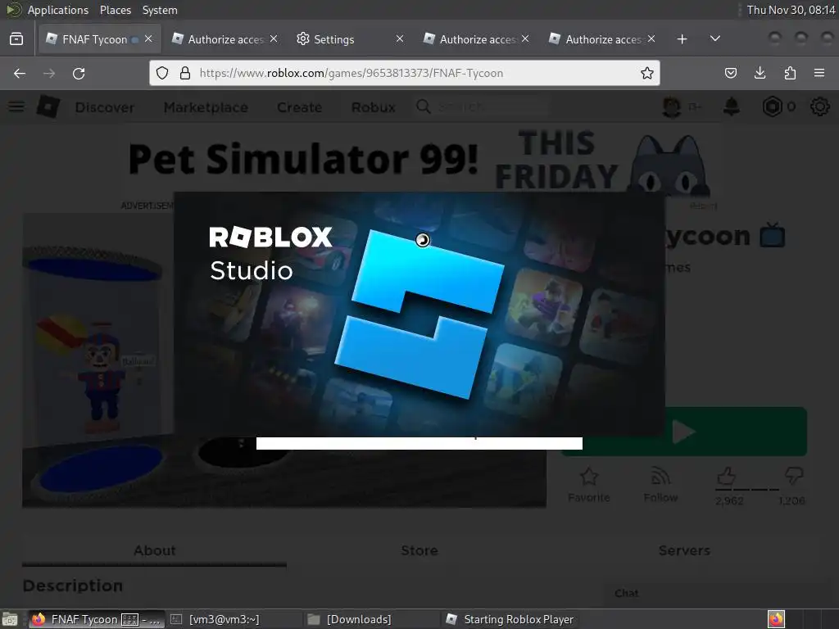Expand the list all tabs chevron
This screenshot has height=629, width=839.
(714, 39)
